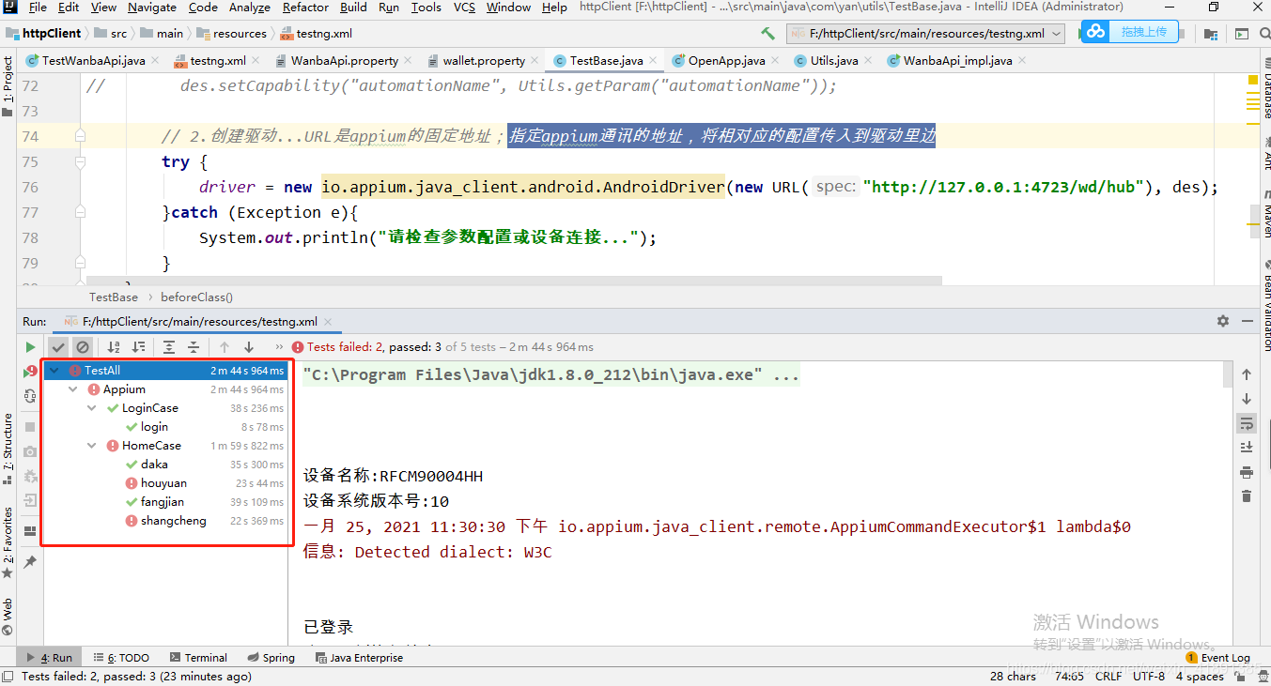Collapse the LoginCase tree node
Screen dimensions: 1271x686
(92, 408)
